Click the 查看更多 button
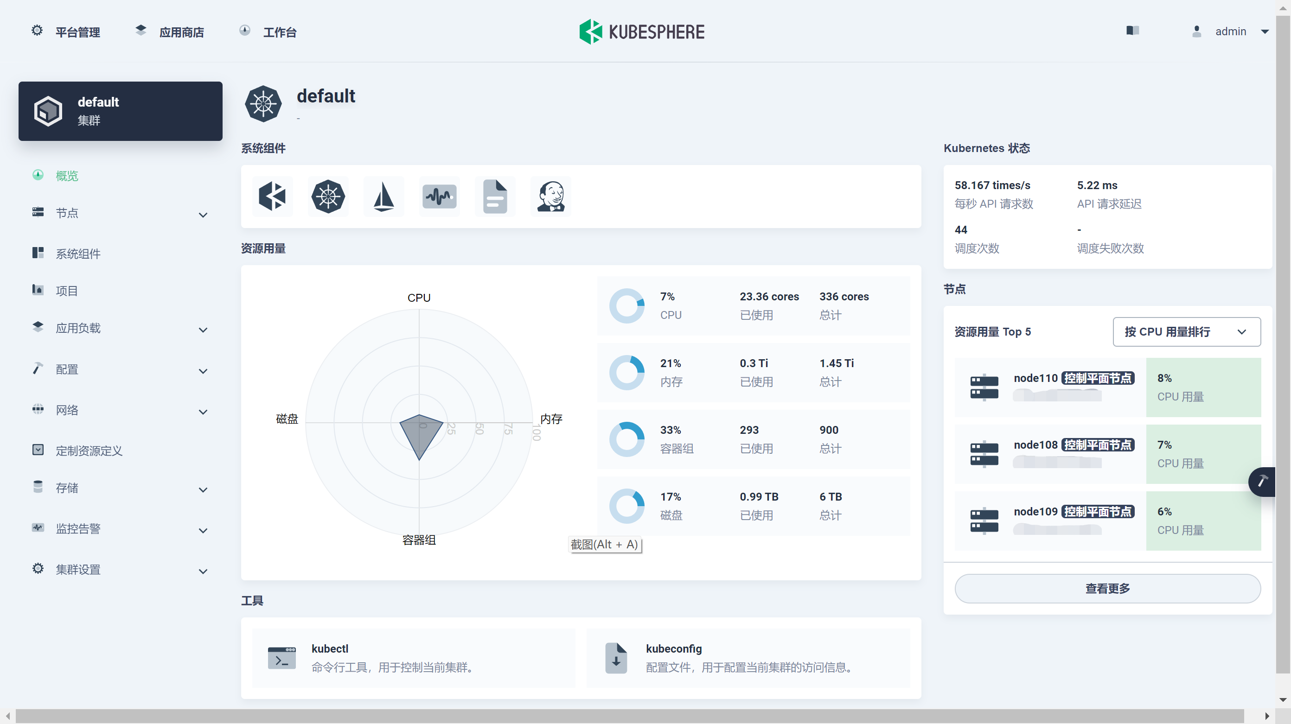The height and width of the screenshot is (724, 1291). pos(1107,589)
